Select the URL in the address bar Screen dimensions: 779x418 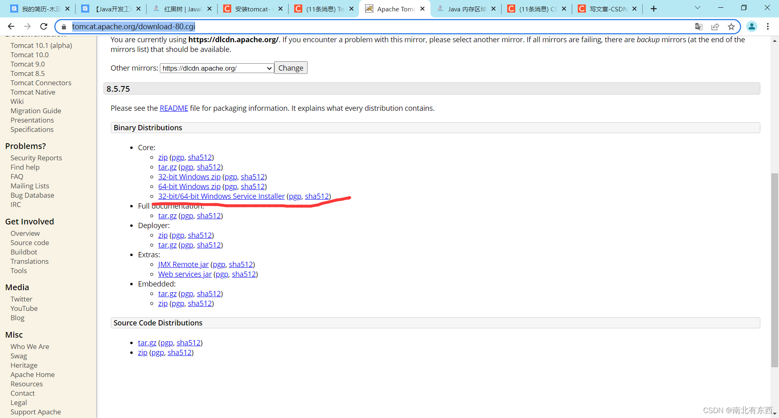tap(133, 26)
